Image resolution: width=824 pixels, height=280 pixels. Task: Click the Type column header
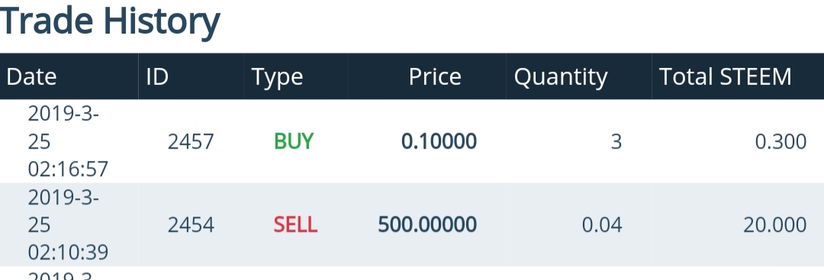coord(278,77)
